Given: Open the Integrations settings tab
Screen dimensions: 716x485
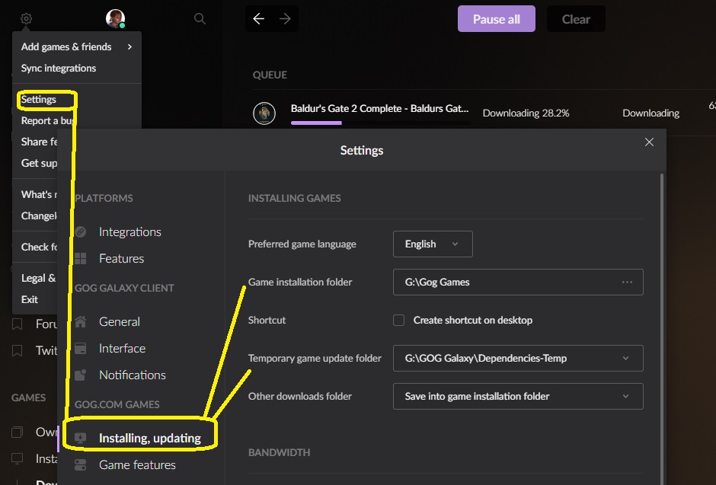Looking at the screenshot, I should (x=130, y=231).
